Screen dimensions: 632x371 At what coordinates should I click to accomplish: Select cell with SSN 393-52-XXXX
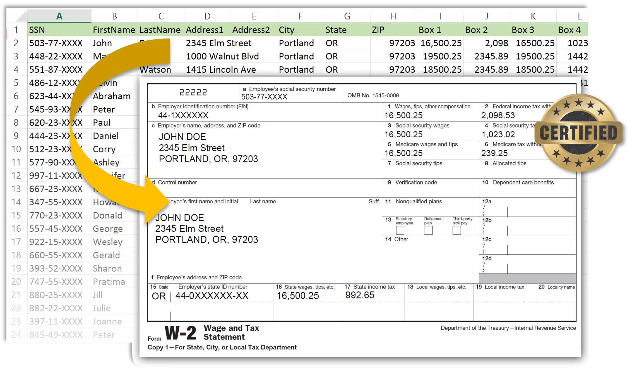coord(59,268)
